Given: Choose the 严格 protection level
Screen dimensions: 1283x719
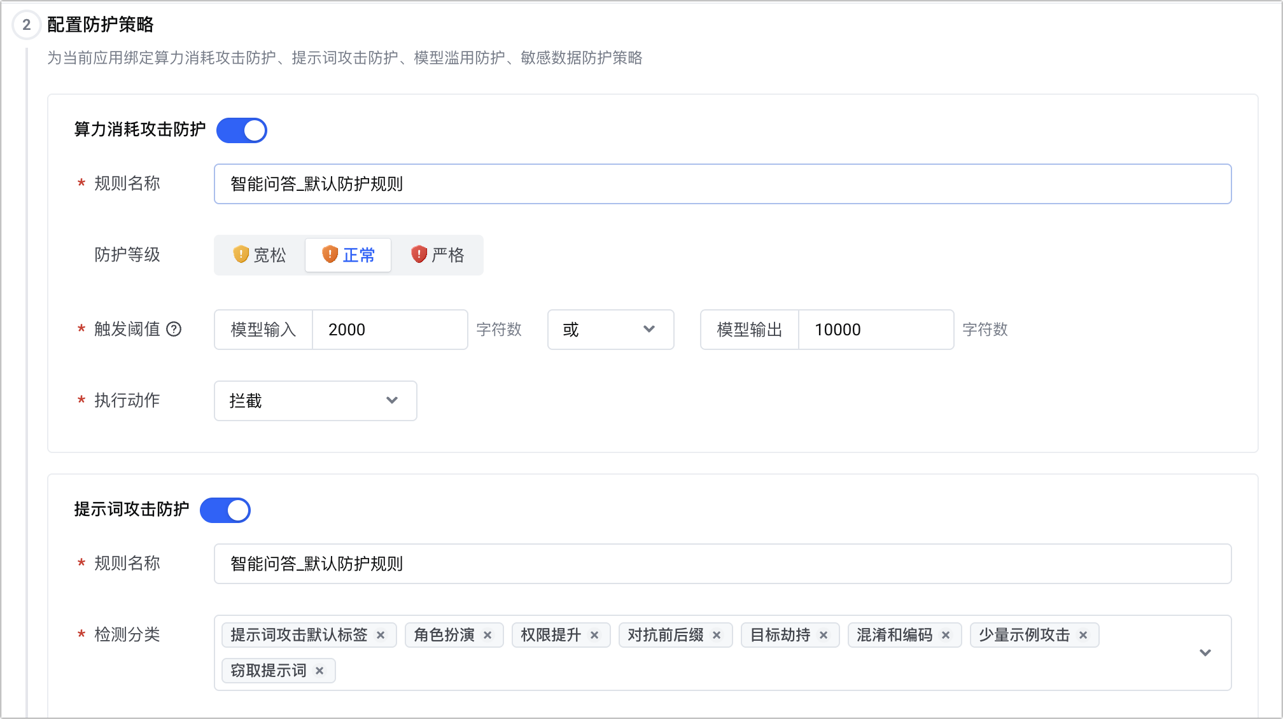Looking at the screenshot, I should (x=438, y=255).
